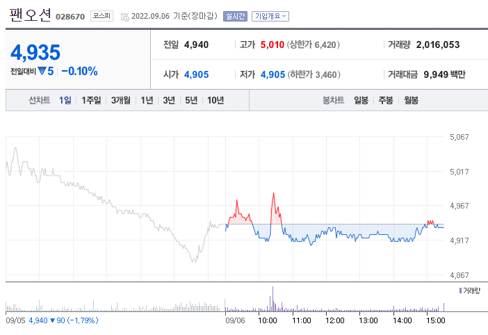Switch to 주봉 weekly candle chart
This screenshot has height=335, width=488.
click(x=386, y=100)
